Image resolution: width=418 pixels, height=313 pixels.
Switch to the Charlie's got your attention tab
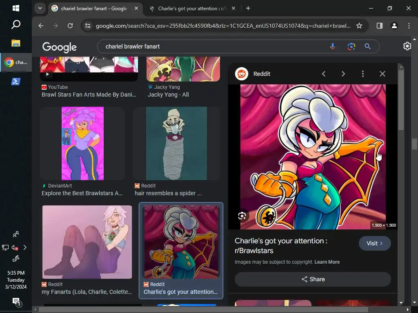192,9
